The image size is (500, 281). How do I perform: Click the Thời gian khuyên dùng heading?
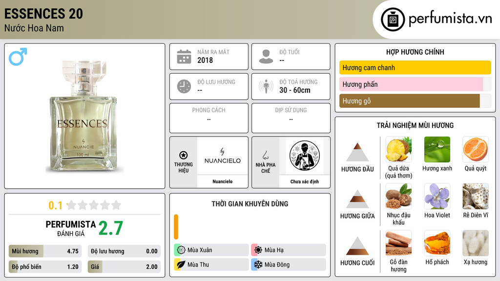250,203
